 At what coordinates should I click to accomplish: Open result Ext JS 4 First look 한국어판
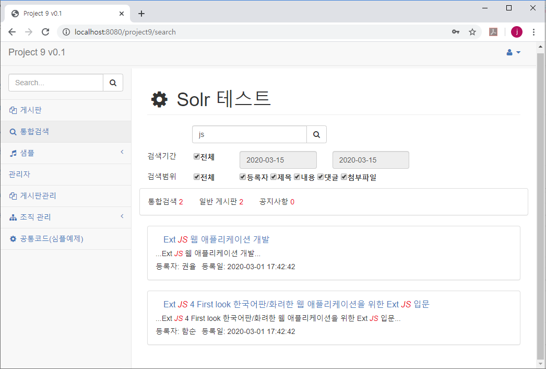click(x=296, y=305)
